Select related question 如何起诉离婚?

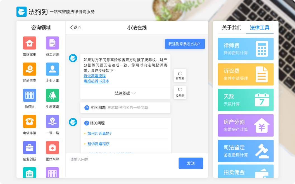pyautogui.click(x=99, y=133)
